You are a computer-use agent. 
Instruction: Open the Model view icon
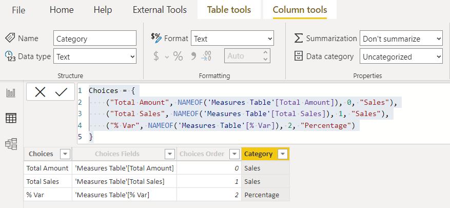pyautogui.click(x=11, y=144)
